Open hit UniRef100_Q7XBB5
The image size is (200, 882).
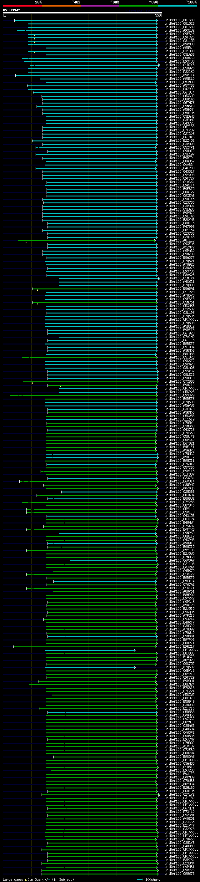(x=179, y=381)
